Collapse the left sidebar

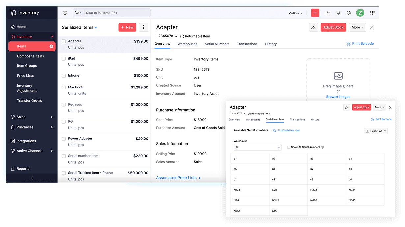pos(32,178)
